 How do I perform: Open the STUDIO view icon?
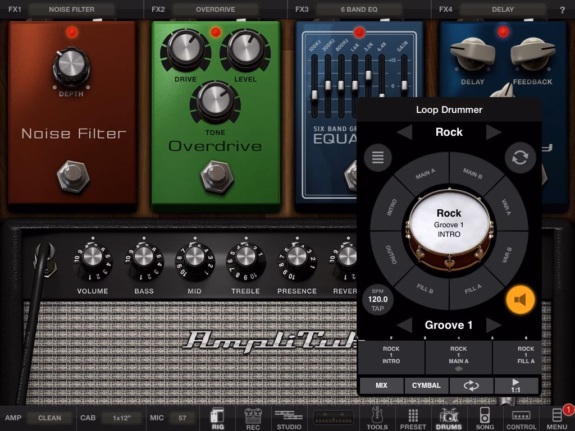pos(289,419)
